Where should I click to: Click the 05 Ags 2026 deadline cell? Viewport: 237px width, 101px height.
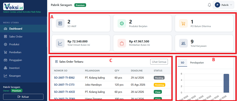138,85
